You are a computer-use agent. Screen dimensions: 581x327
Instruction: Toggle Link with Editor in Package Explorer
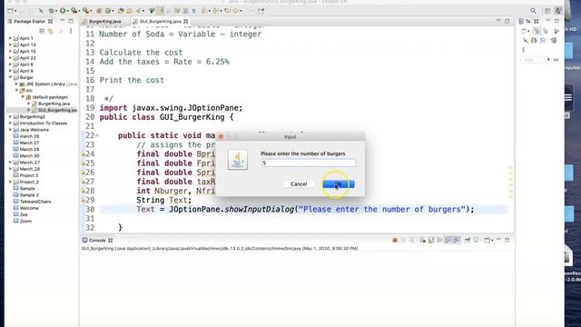tap(51, 31)
